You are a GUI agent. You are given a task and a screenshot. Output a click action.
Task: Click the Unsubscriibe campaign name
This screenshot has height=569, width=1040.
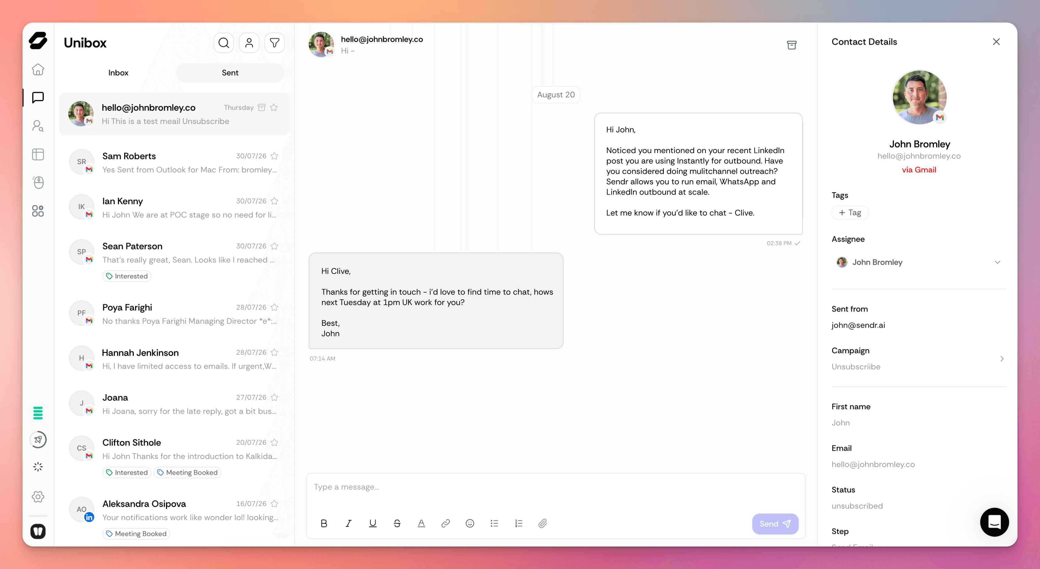click(856, 367)
